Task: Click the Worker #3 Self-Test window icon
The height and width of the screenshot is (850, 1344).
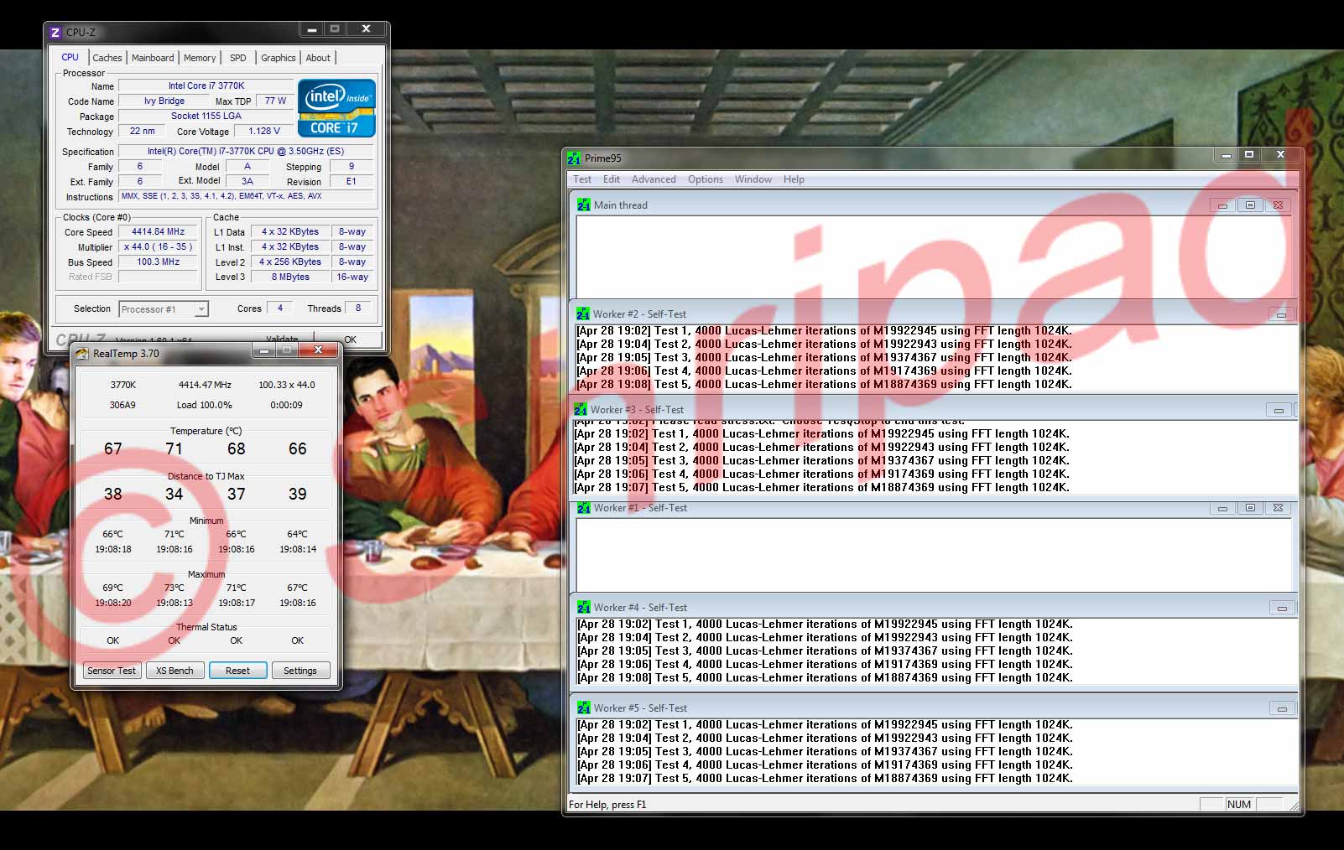Action: point(581,410)
